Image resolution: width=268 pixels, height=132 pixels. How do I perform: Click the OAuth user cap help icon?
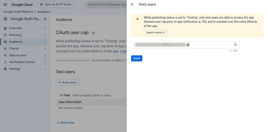pyautogui.click(x=93, y=33)
